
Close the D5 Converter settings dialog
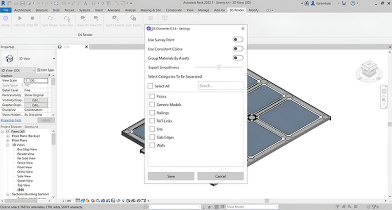(243, 28)
